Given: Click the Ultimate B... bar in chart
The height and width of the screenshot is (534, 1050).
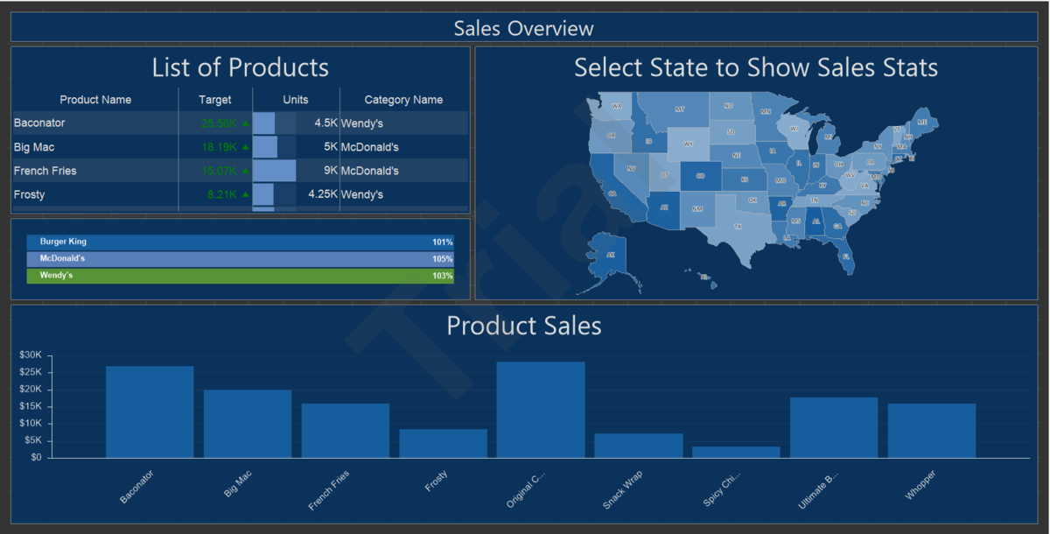Looking at the screenshot, I should [x=834, y=427].
